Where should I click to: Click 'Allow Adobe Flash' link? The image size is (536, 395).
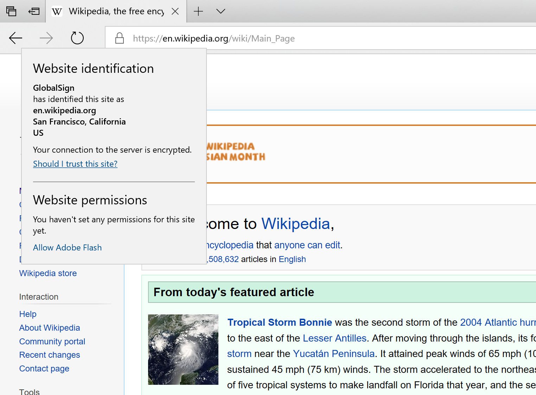click(x=67, y=248)
